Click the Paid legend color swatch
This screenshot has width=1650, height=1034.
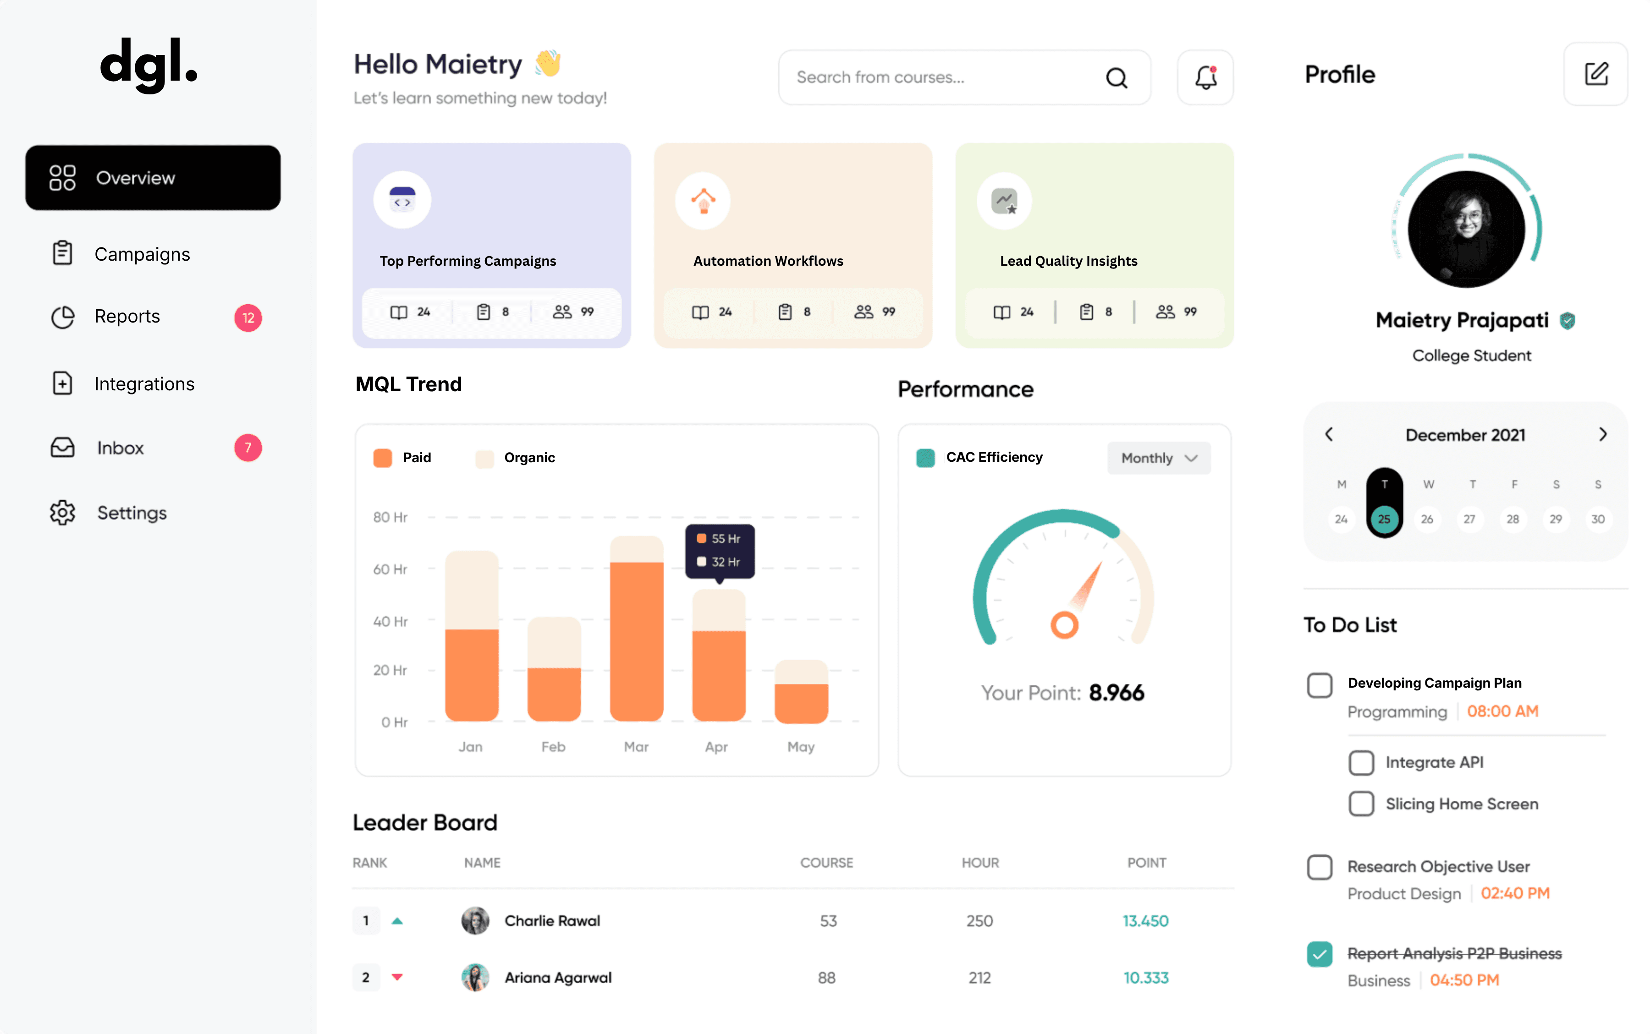point(382,458)
